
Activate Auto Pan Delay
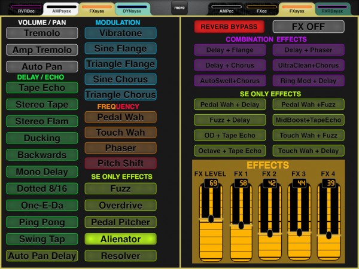(42, 256)
